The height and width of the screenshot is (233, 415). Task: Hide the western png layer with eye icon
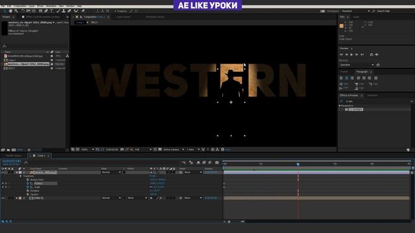[3, 173]
